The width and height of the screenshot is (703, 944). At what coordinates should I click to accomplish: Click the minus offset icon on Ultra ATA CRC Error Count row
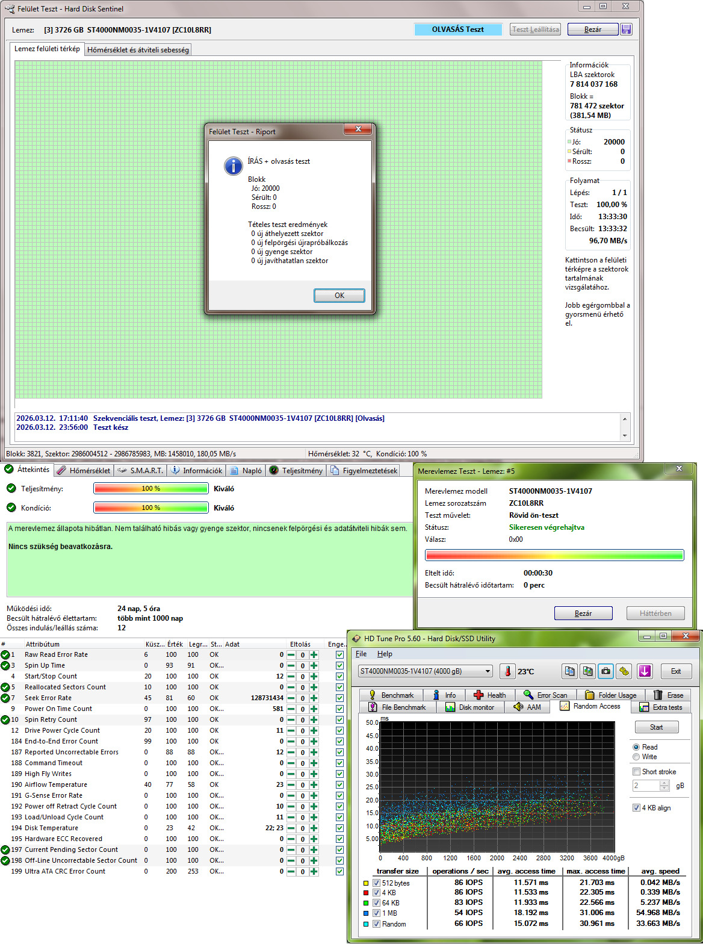pyautogui.click(x=291, y=872)
